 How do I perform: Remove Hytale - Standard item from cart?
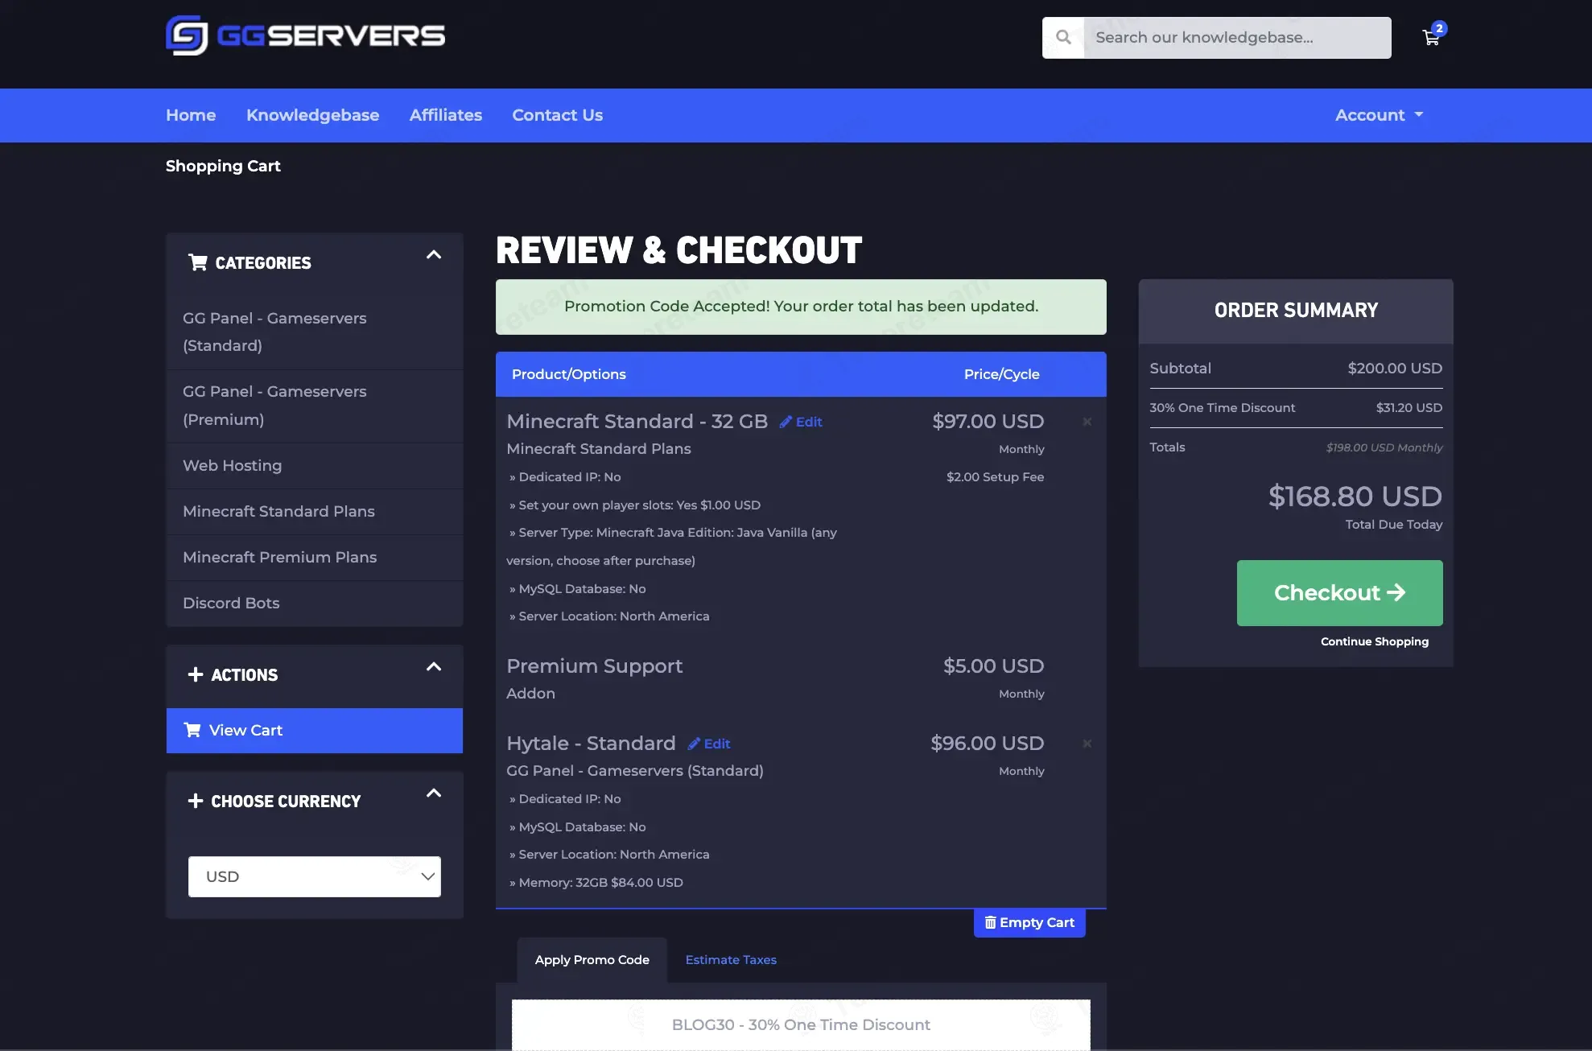click(1087, 744)
